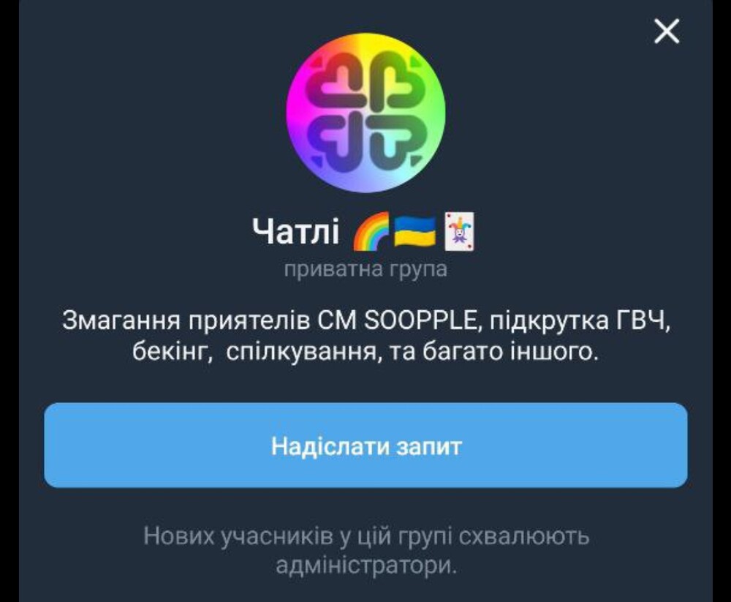Image resolution: width=731 pixels, height=602 pixels.
Task: Close the group join dialog
Action: [x=667, y=31]
